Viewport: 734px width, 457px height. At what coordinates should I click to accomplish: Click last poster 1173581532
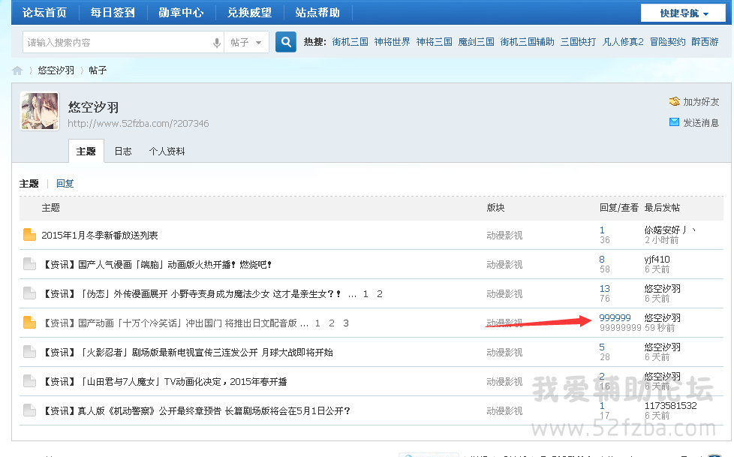coord(671,405)
